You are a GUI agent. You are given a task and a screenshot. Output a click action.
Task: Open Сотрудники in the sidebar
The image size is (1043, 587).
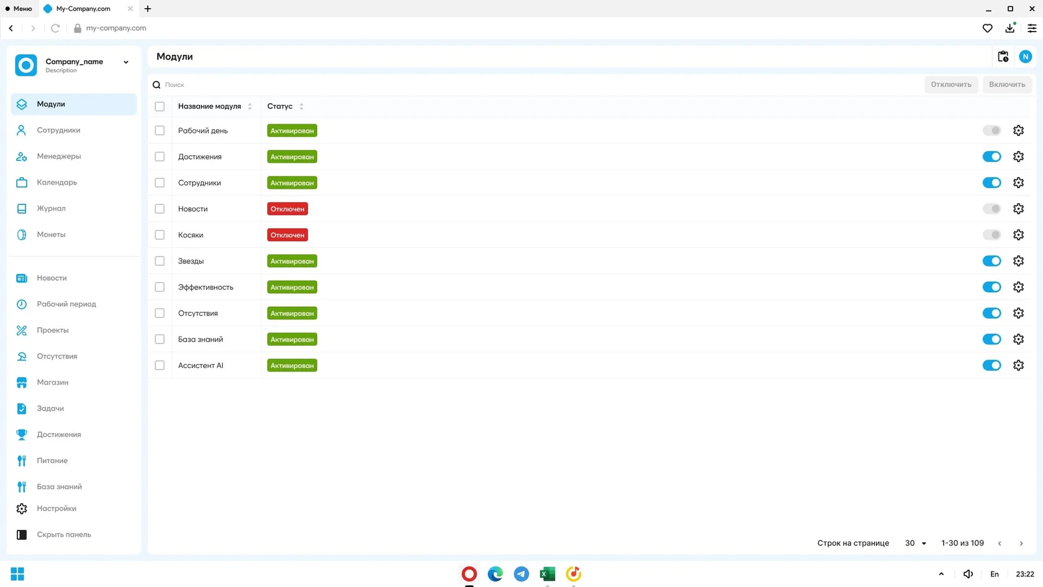click(74, 130)
